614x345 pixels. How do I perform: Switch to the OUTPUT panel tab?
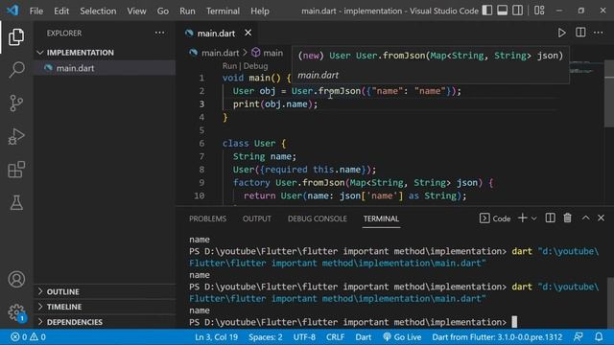pos(257,218)
